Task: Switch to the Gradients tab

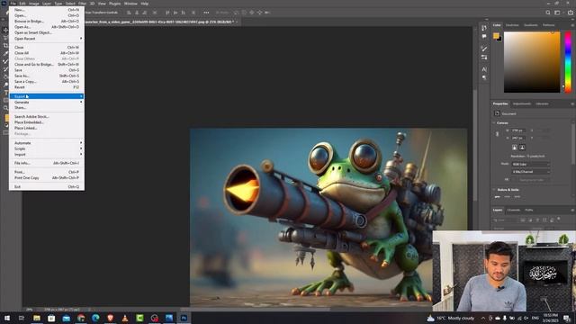Action: (x=530, y=25)
